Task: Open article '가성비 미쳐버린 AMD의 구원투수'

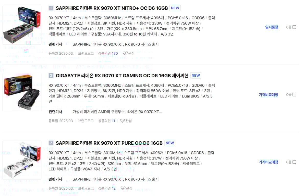Action: click(x=117, y=112)
